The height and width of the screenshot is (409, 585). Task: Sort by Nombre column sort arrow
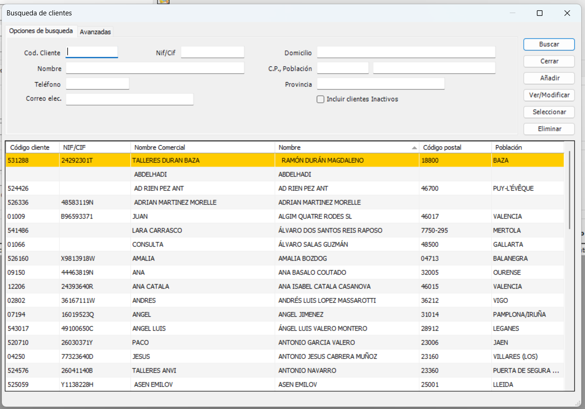pyautogui.click(x=414, y=148)
